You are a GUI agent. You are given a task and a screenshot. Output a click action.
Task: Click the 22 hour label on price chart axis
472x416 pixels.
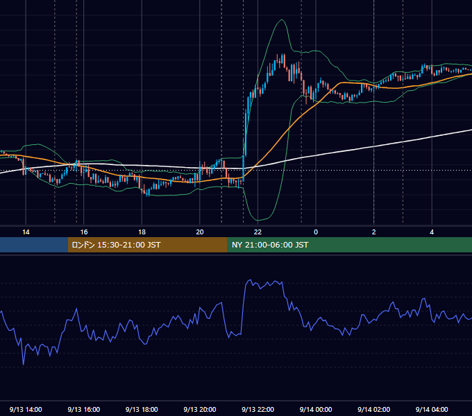pos(258,232)
